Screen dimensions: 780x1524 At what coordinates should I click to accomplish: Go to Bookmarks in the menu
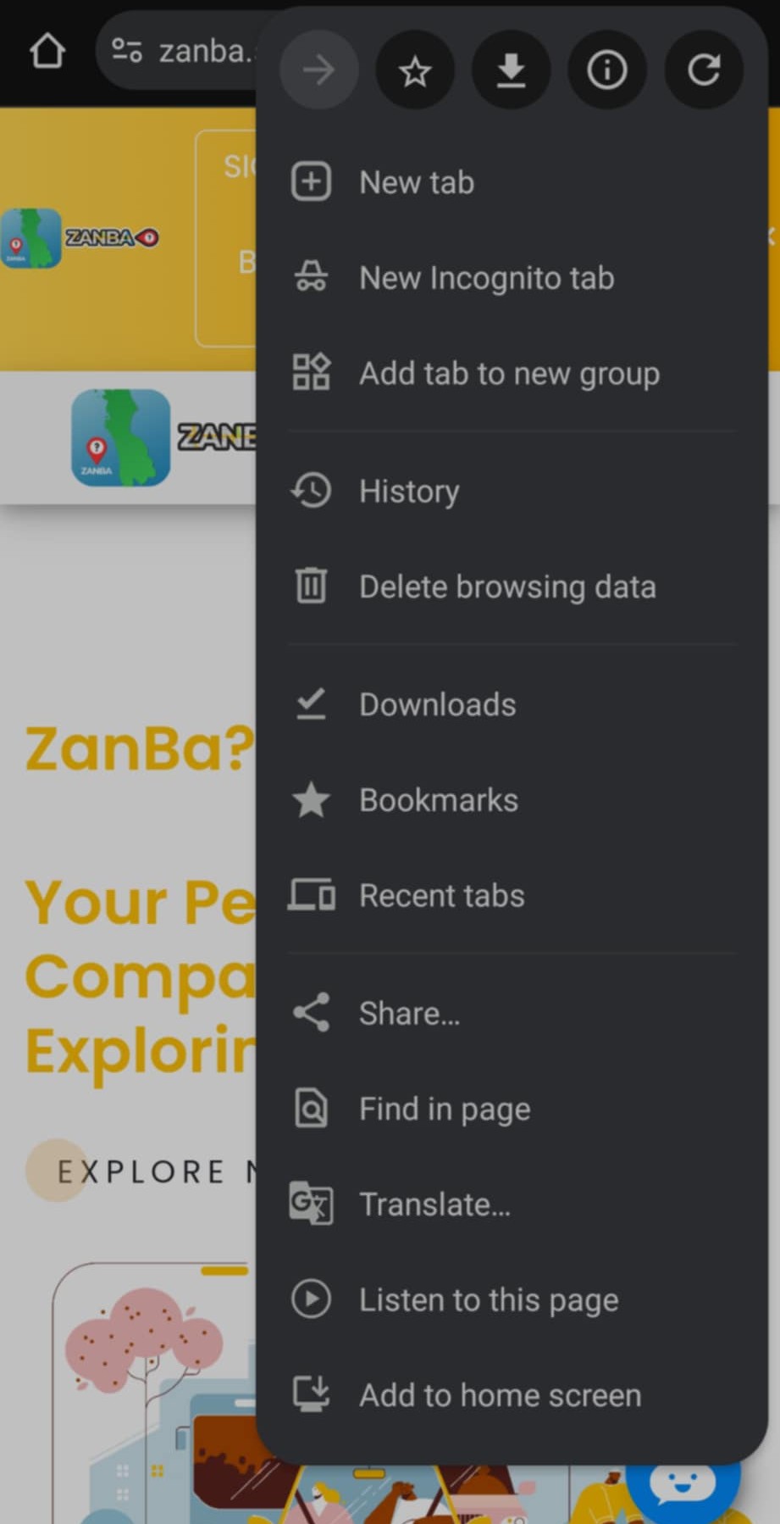pyautogui.click(x=438, y=800)
